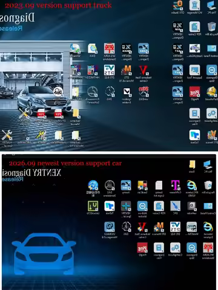Viewport: 218px width, 290px height.
Task: Open This PC on the bottom desktop
Action: [208, 164]
